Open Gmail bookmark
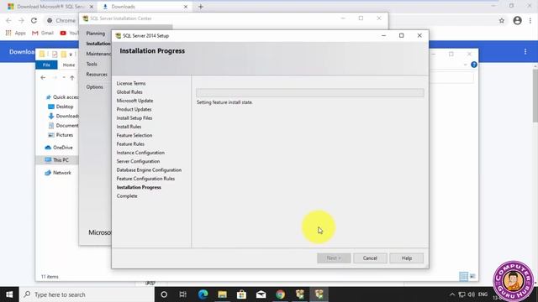Viewport: 538px width, 302px height. click(x=43, y=33)
